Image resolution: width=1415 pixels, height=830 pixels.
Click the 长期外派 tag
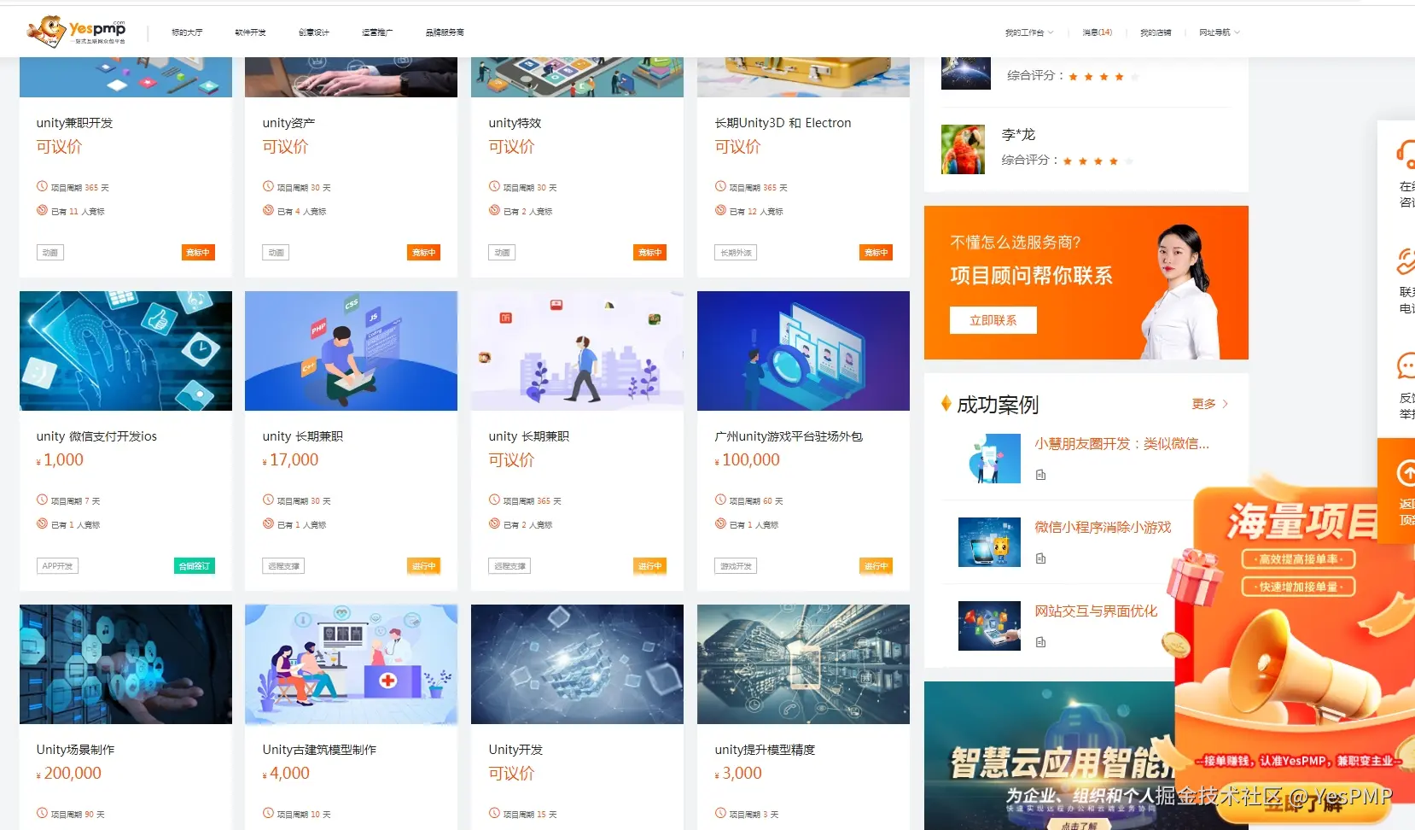pos(736,253)
